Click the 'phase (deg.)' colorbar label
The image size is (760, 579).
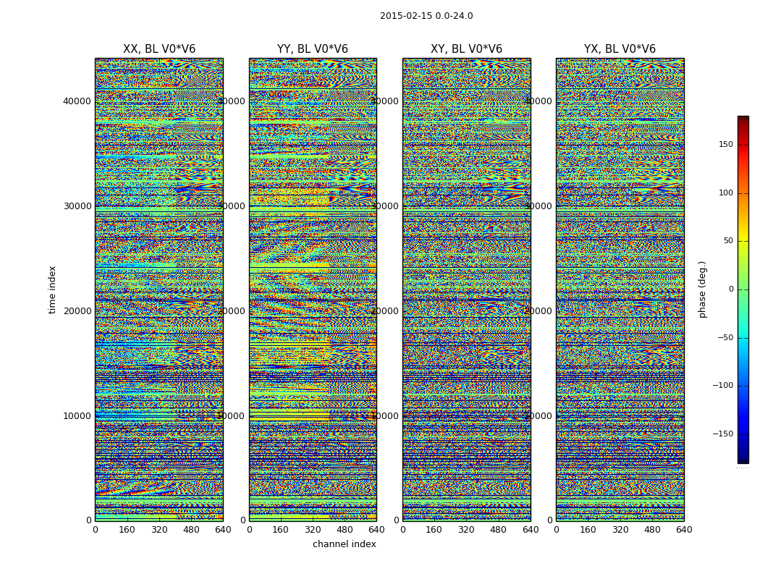click(x=702, y=289)
